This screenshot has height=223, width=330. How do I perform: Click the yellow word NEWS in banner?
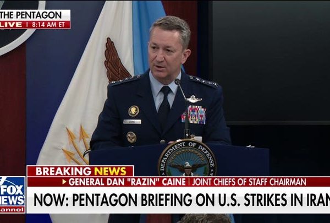(111, 171)
